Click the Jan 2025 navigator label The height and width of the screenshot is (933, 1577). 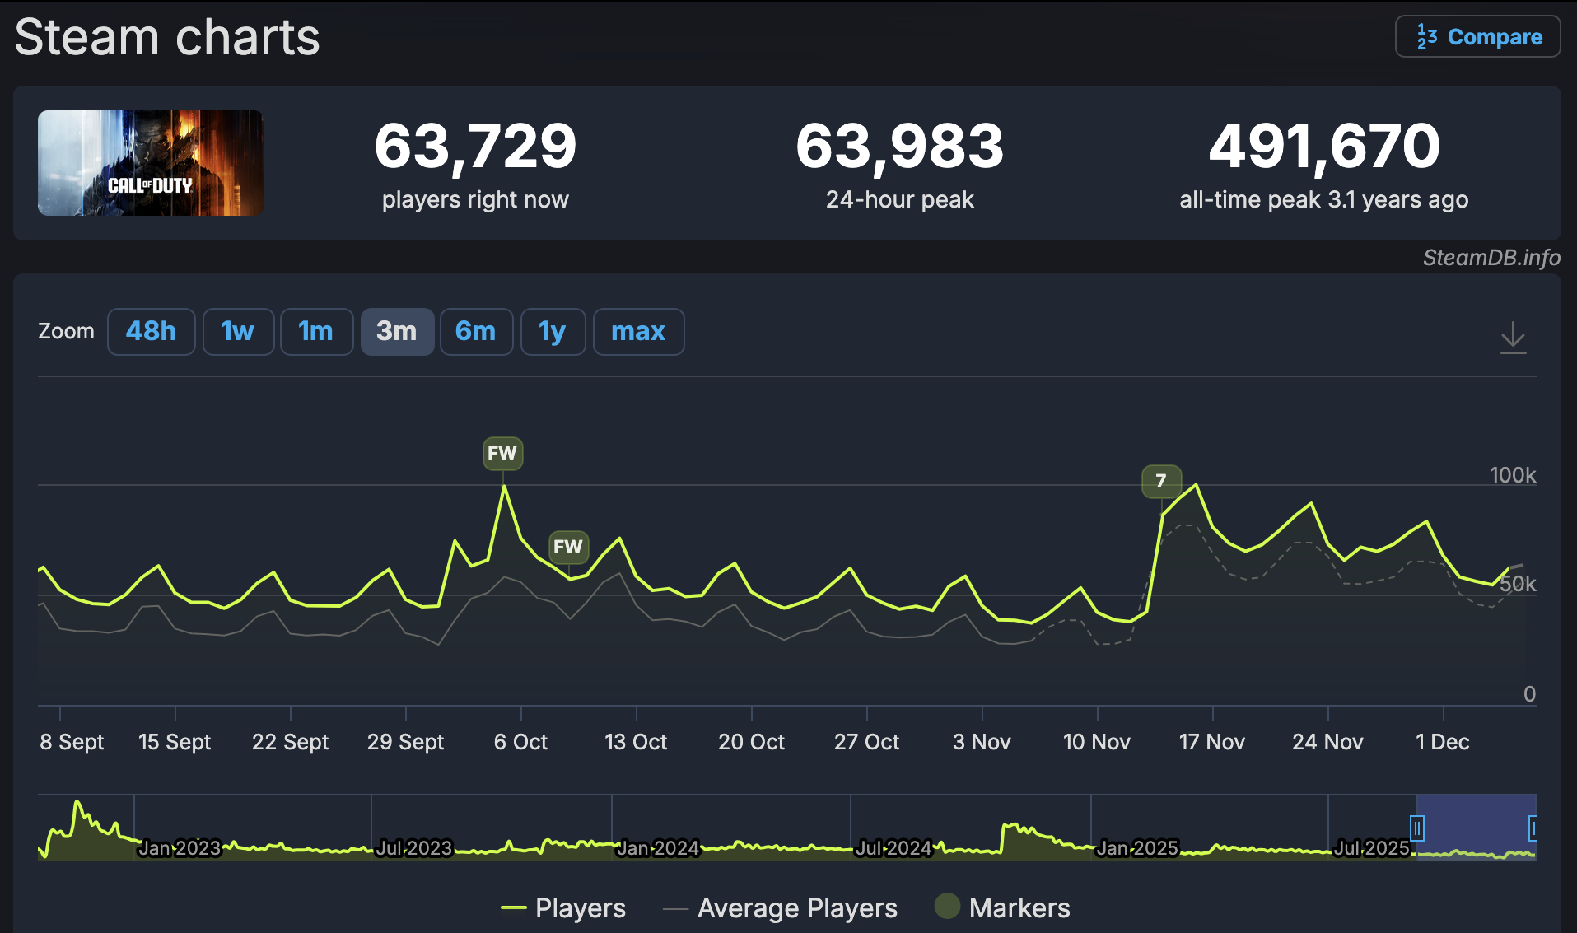[1137, 848]
